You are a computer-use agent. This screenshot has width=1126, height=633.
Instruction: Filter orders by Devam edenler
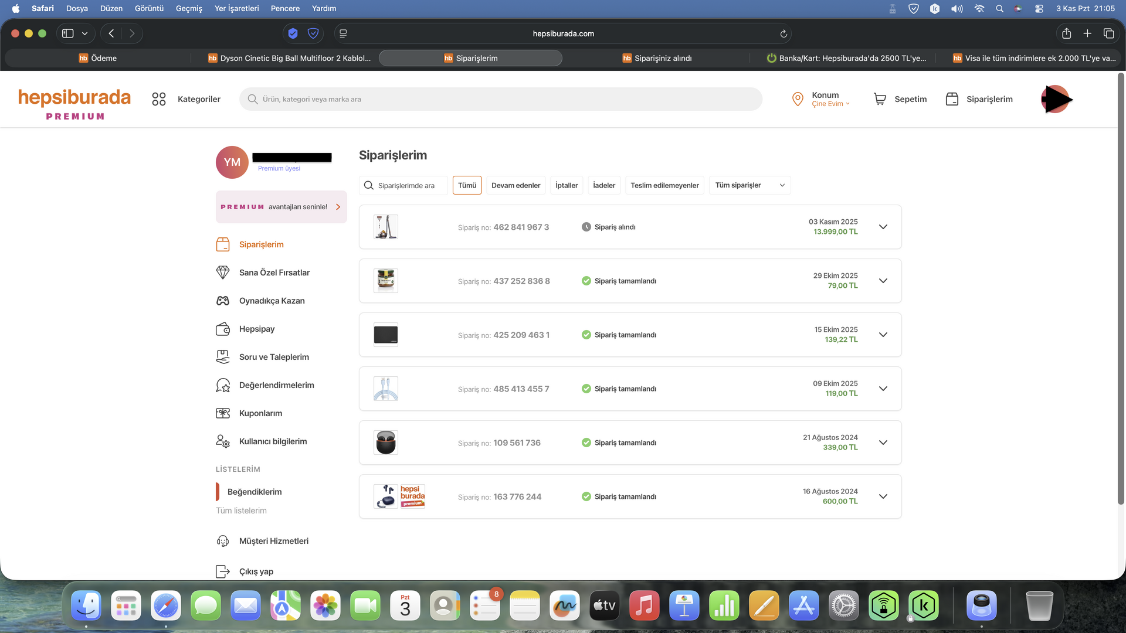coord(515,185)
